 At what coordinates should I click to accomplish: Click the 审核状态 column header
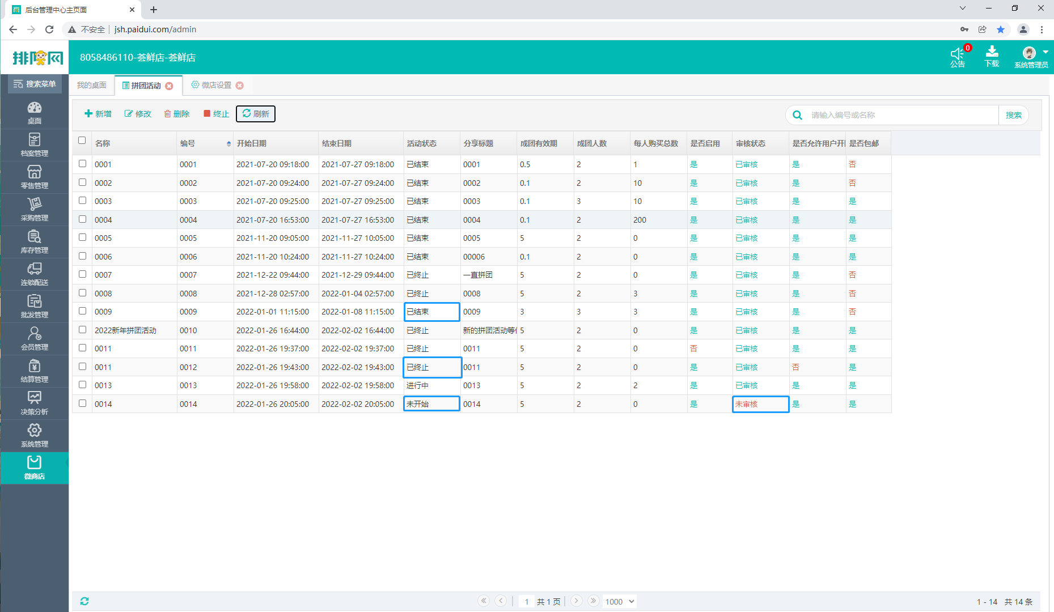click(x=761, y=143)
